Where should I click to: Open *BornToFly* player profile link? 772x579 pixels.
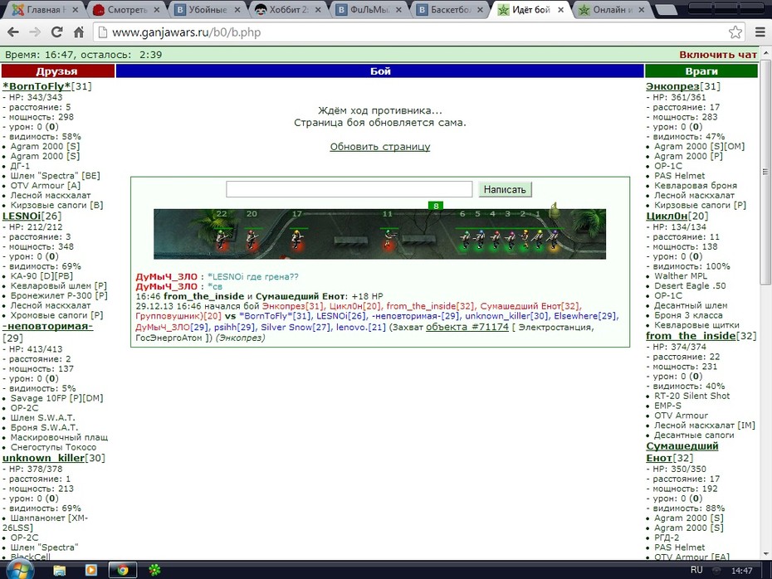point(37,86)
